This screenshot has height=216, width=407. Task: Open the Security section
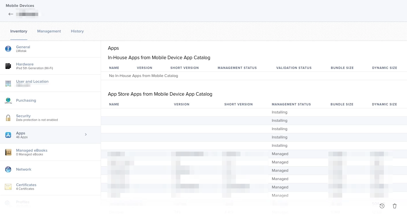click(x=50, y=118)
